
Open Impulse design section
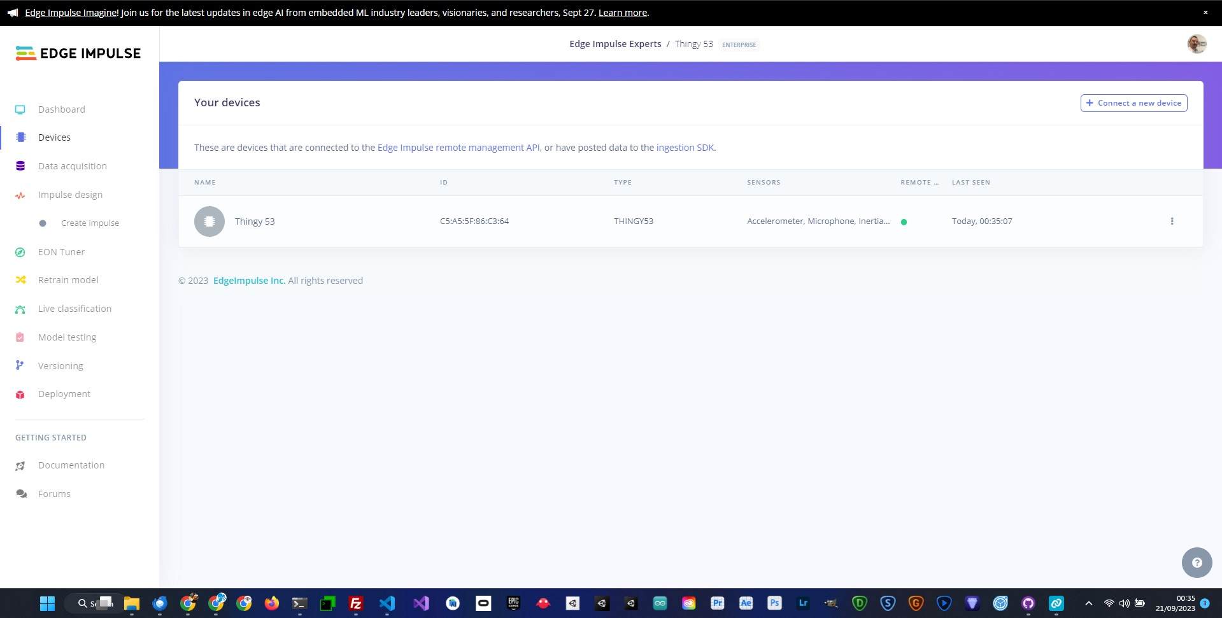coord(70,195)
